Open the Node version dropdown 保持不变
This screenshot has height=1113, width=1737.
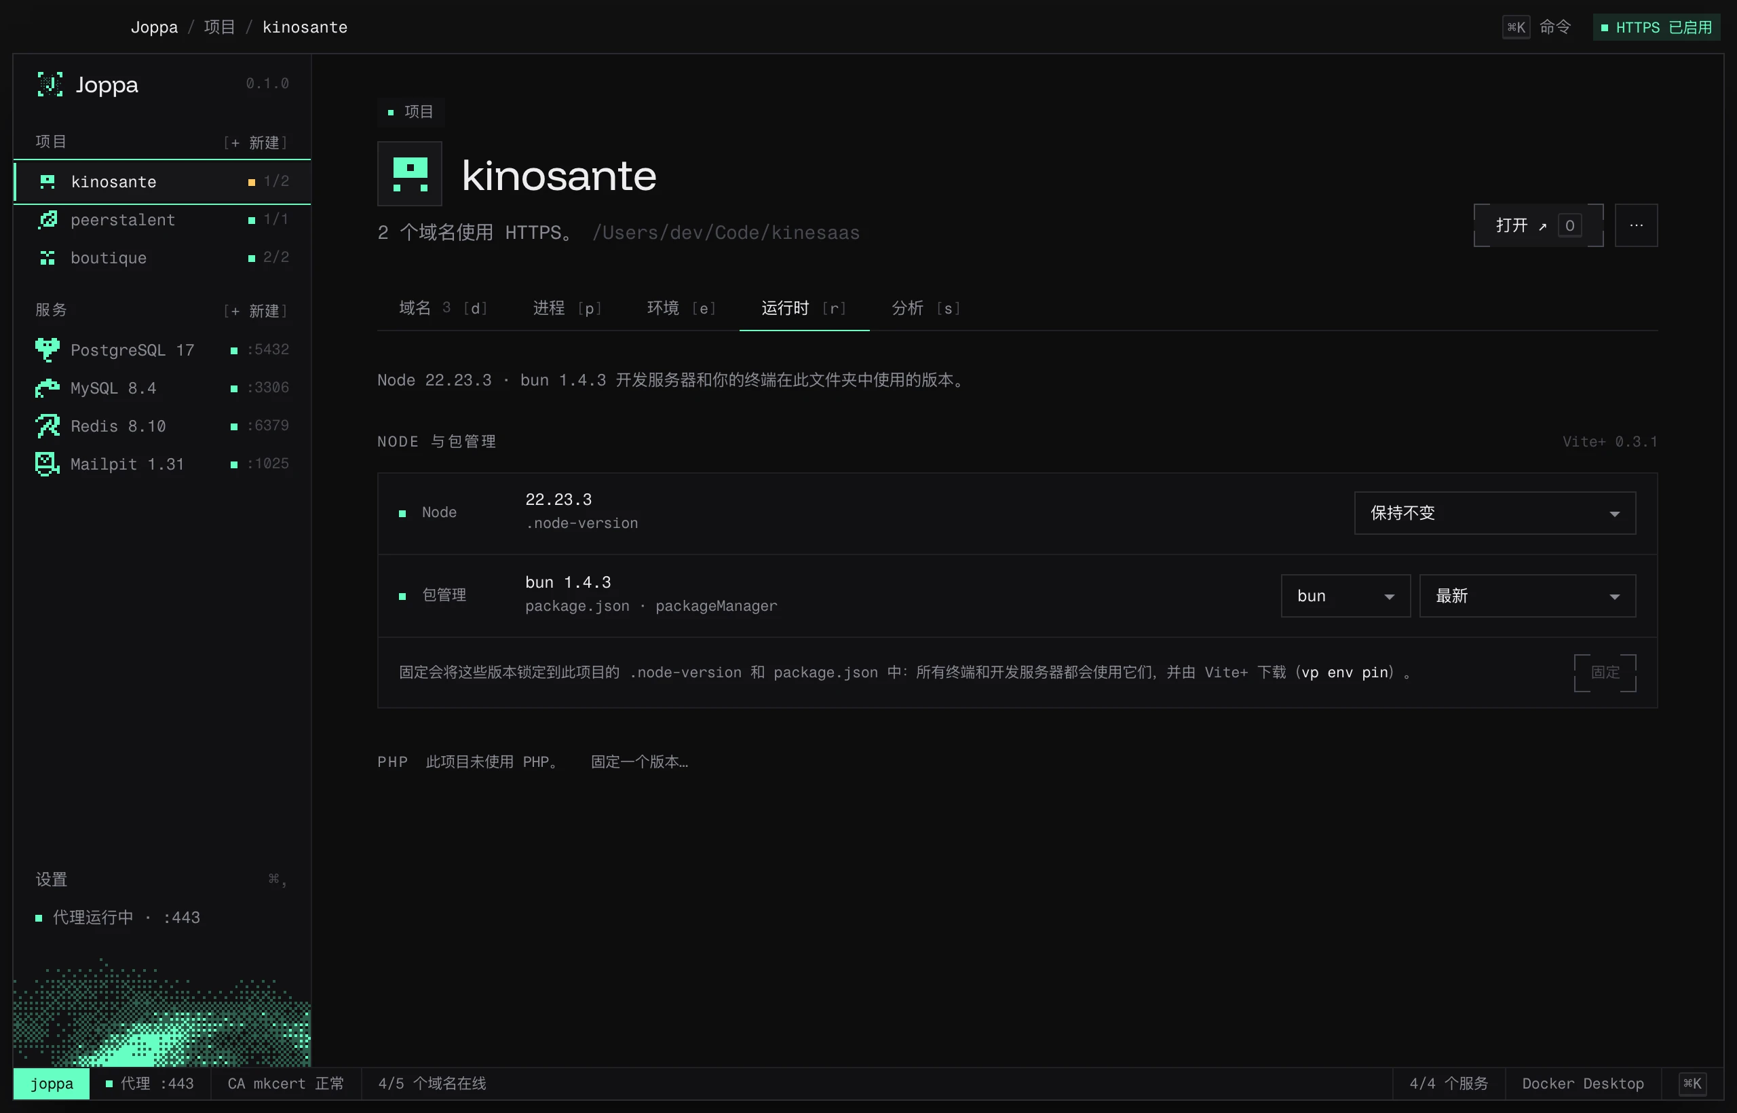point(1494,513)
